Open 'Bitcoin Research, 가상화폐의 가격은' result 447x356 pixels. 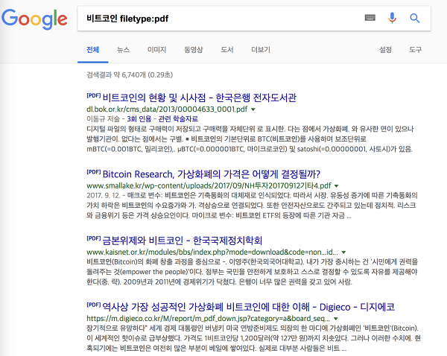(212, 174)
